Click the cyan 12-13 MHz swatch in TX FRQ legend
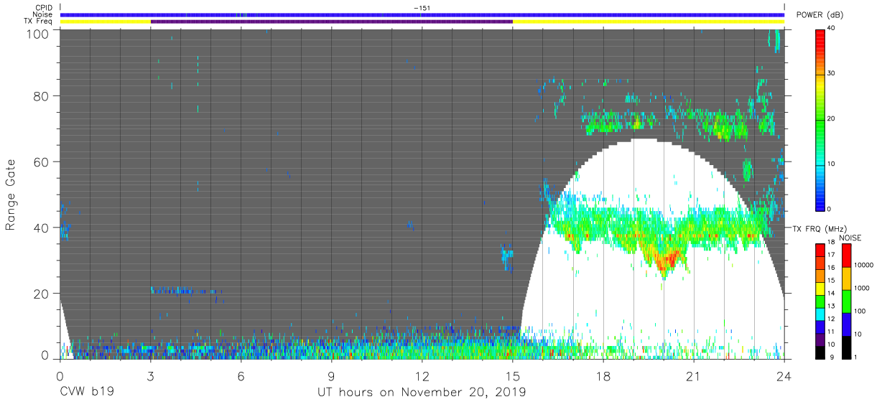The width and height of the screenshot is (882, 407). point(821,313)
